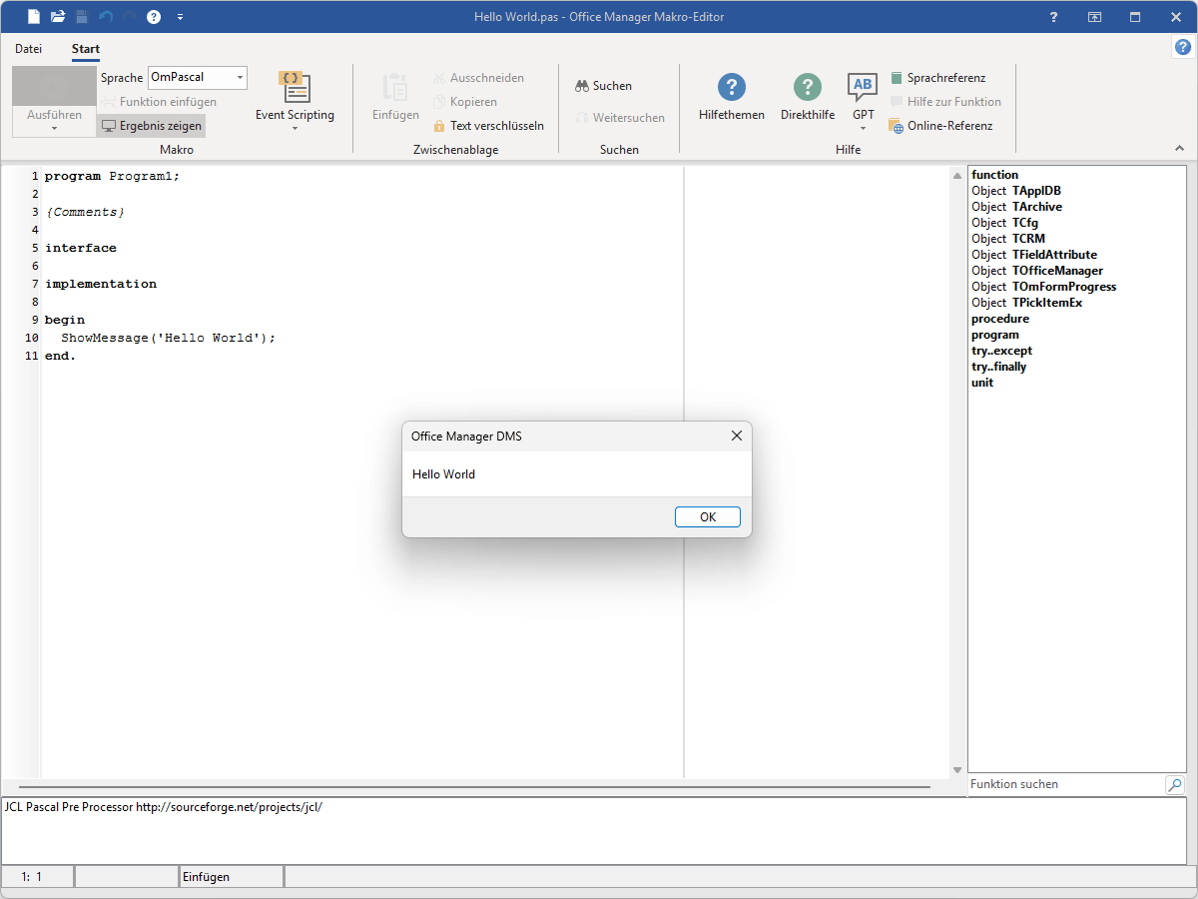Close the Office Manager DMS dialog
The height and width of the screenshot is (899, 1198).
[x=737, y=437]
